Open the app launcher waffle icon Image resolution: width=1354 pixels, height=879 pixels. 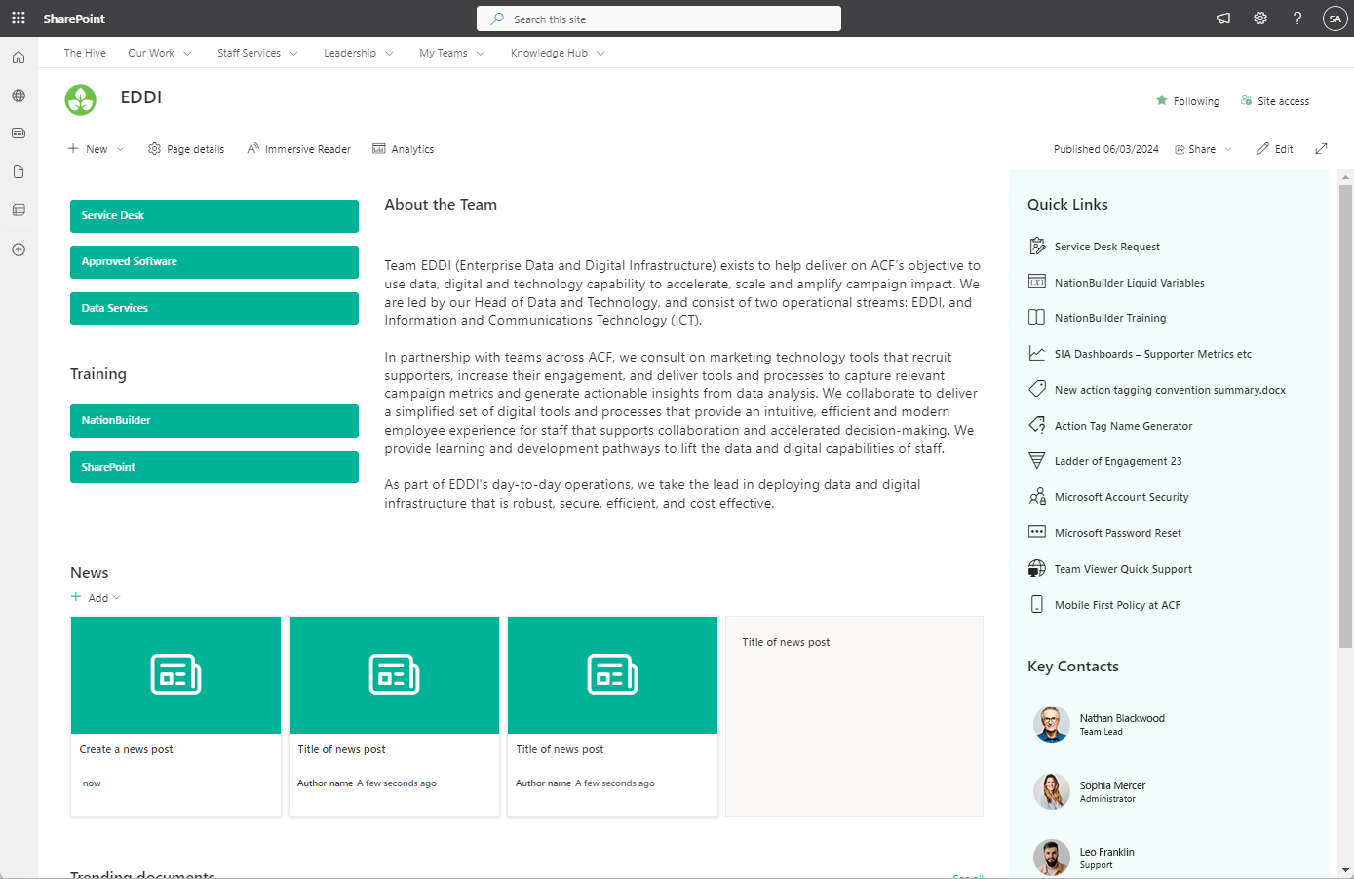(19, 19)
